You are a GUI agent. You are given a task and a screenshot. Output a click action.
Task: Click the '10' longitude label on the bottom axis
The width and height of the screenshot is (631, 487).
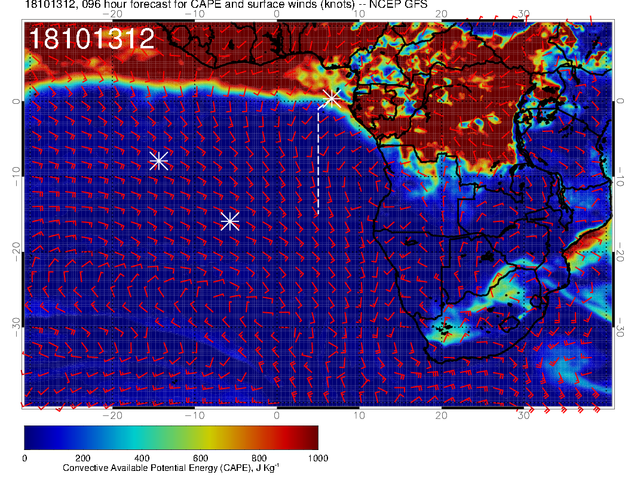point(359,415)
